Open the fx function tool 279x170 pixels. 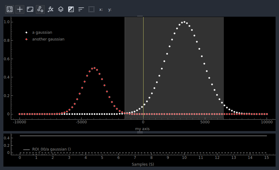[x=51, y=9]
